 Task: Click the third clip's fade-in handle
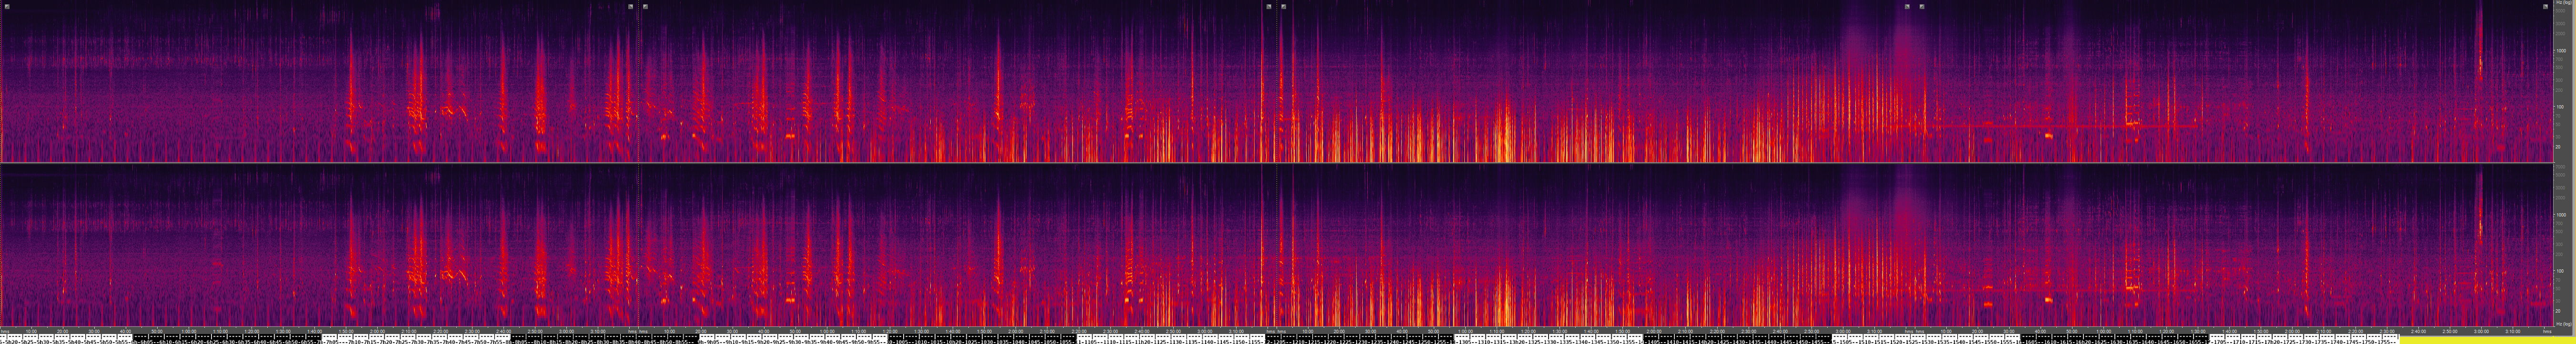(x=1284, y=6)
